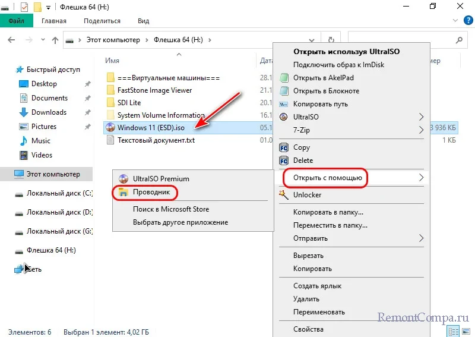Viewport: 475px width, 337px height.
Task: Click the Копировать путь icon
Action: [284, 104]
